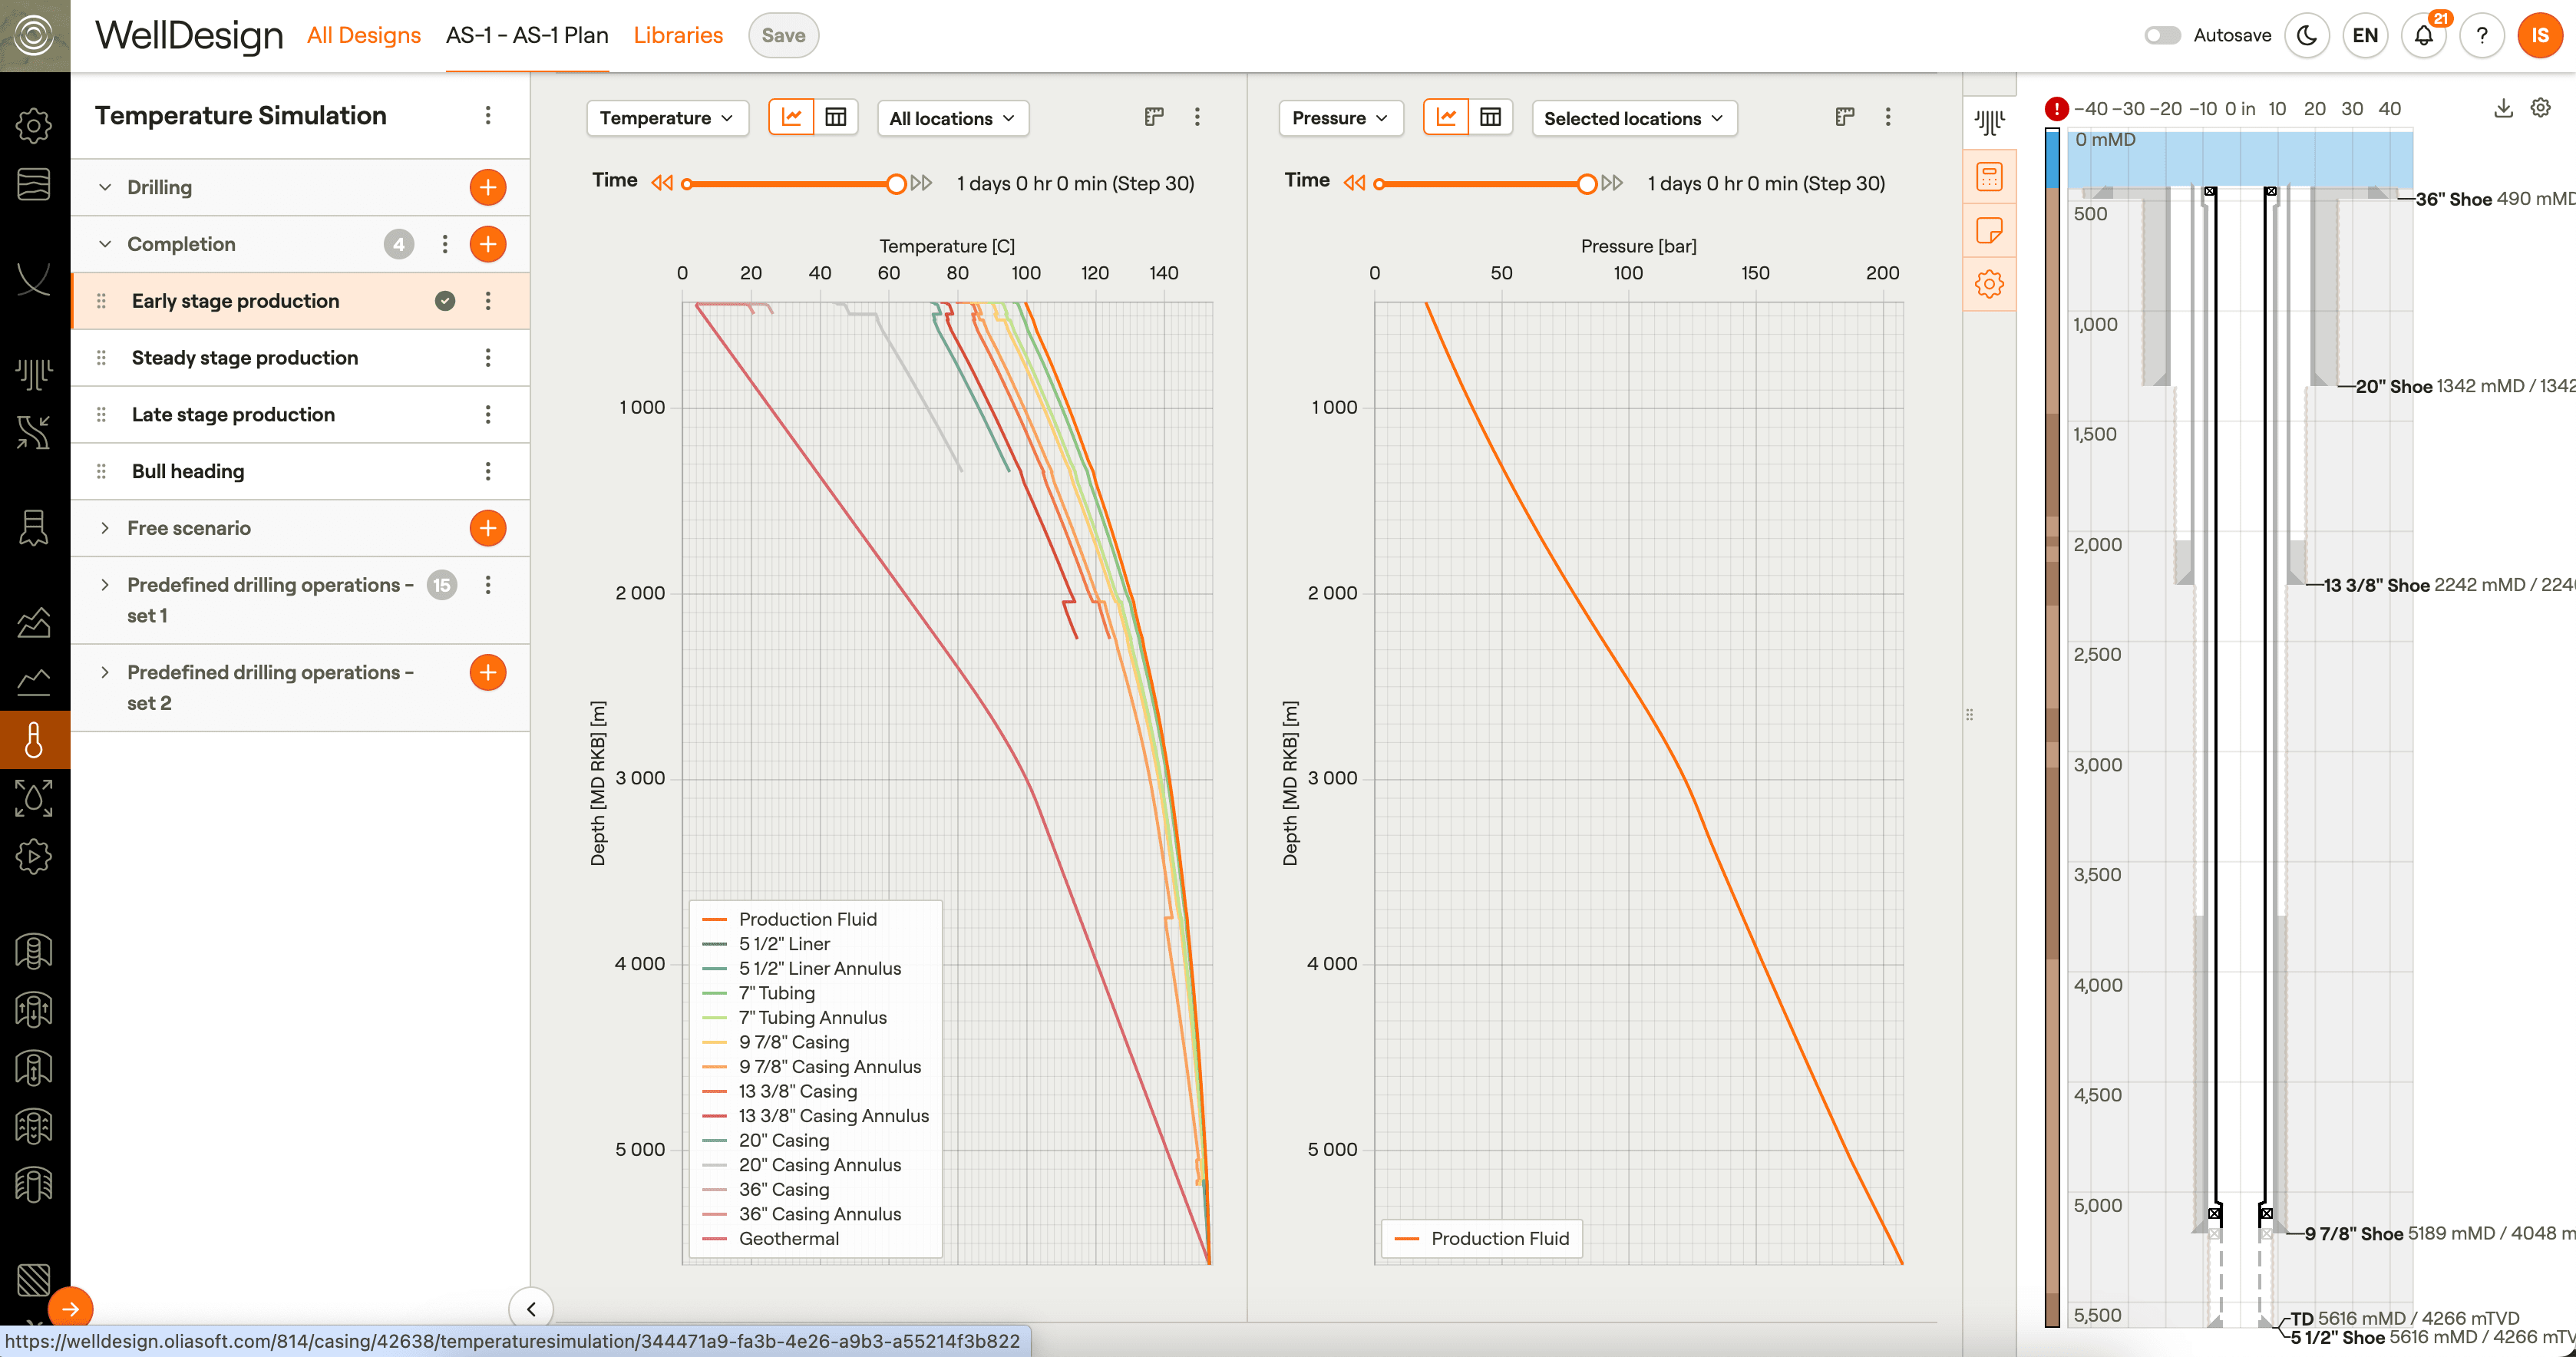The width and height of the screenshot is (2576, 1357).
Task: Switch to dark mode moon icon
Action: pos(2307,36)
